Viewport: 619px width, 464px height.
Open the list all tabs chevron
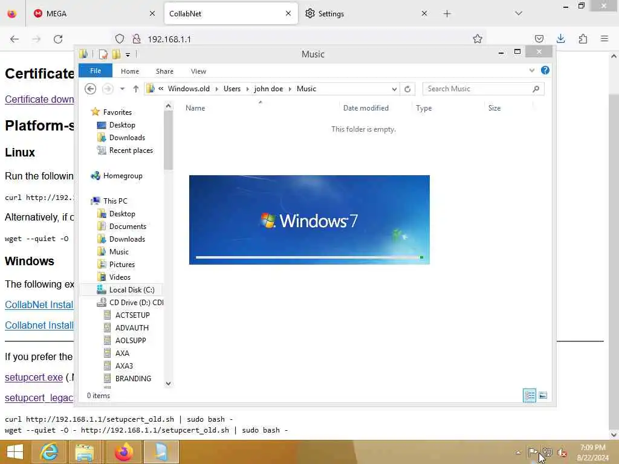coord(519,13)
